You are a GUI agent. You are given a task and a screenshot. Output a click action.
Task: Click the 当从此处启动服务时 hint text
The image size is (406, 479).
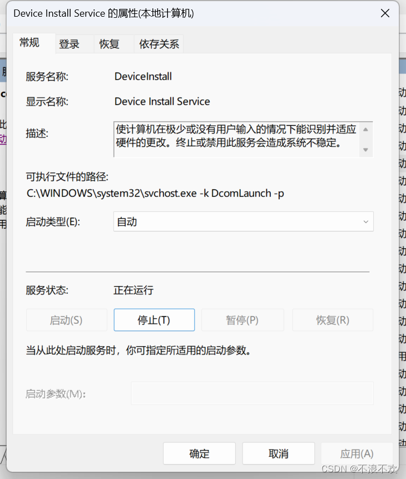[x=138, y=350]
